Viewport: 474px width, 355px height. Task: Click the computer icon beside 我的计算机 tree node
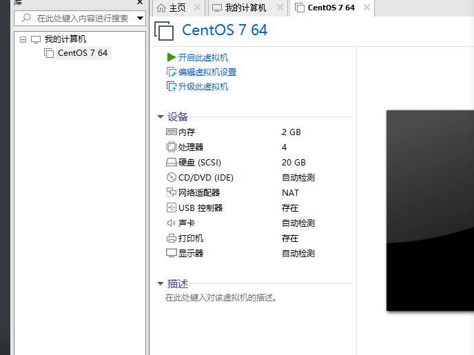(36, 39)
